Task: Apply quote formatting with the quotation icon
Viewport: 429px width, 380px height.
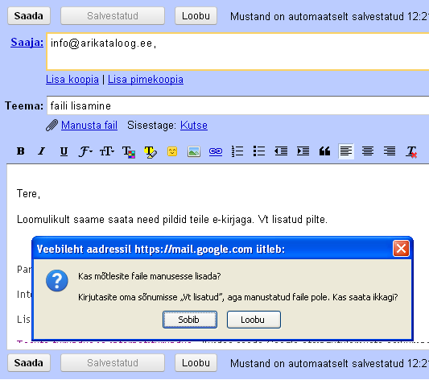Action: [324, 151]
